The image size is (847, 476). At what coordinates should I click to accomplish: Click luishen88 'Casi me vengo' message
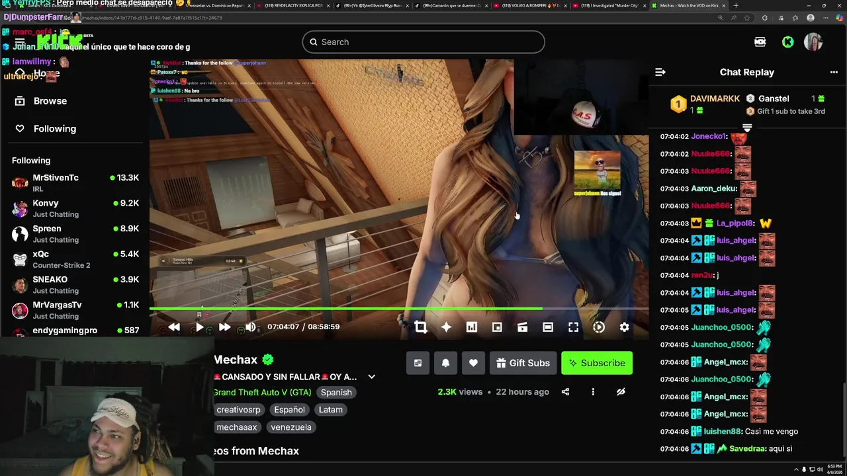click(x=772, y=432)
